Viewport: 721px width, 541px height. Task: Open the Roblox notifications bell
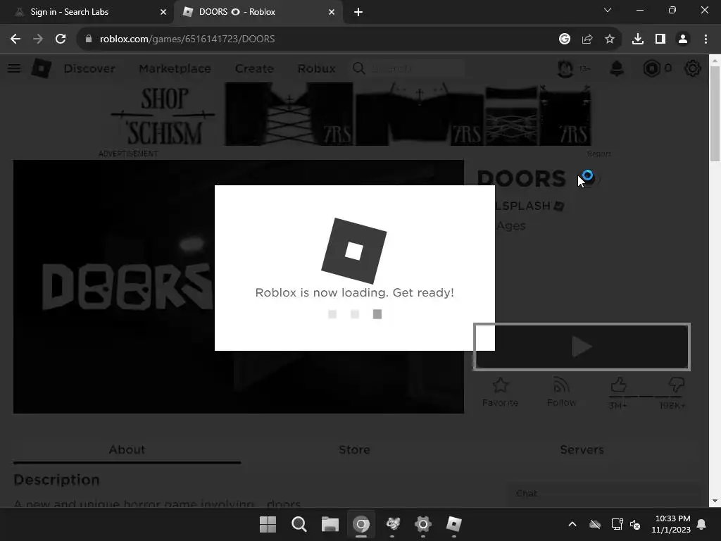pyautogui.click(x=617, y=68)
